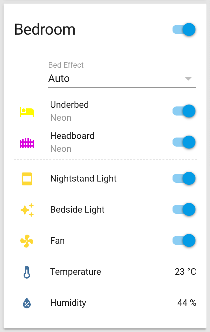Viewport: 210px width, 332px height.
Task: Select the Auto value in Bed Effect
Action: 59,79
